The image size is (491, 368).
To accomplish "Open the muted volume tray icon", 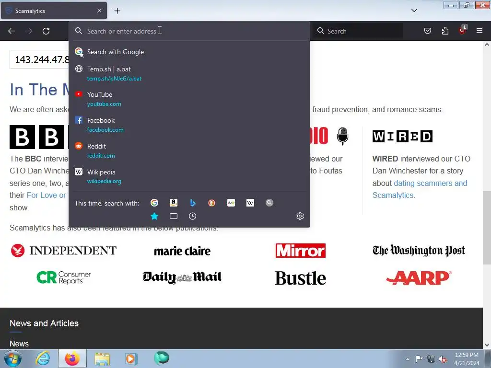I will [x=443, y=359].
